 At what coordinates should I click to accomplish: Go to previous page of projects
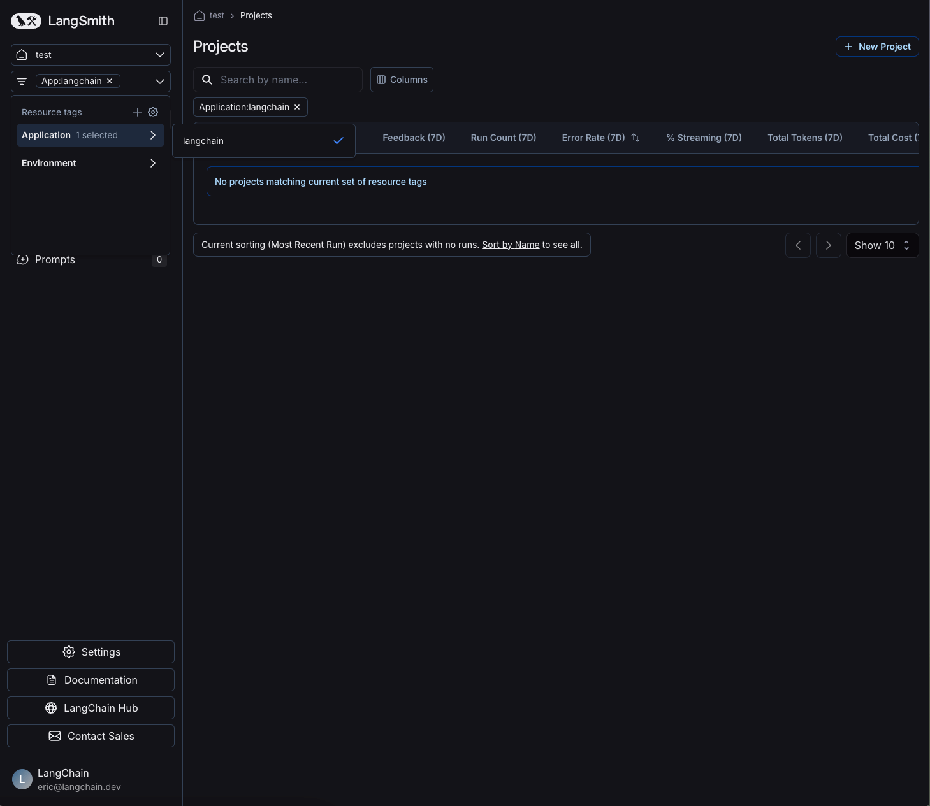point(798,245)
